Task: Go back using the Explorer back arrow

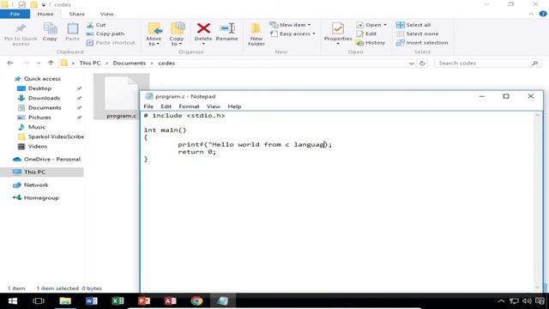Action: pos(10,63)
